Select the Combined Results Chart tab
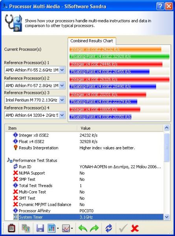 92,41
